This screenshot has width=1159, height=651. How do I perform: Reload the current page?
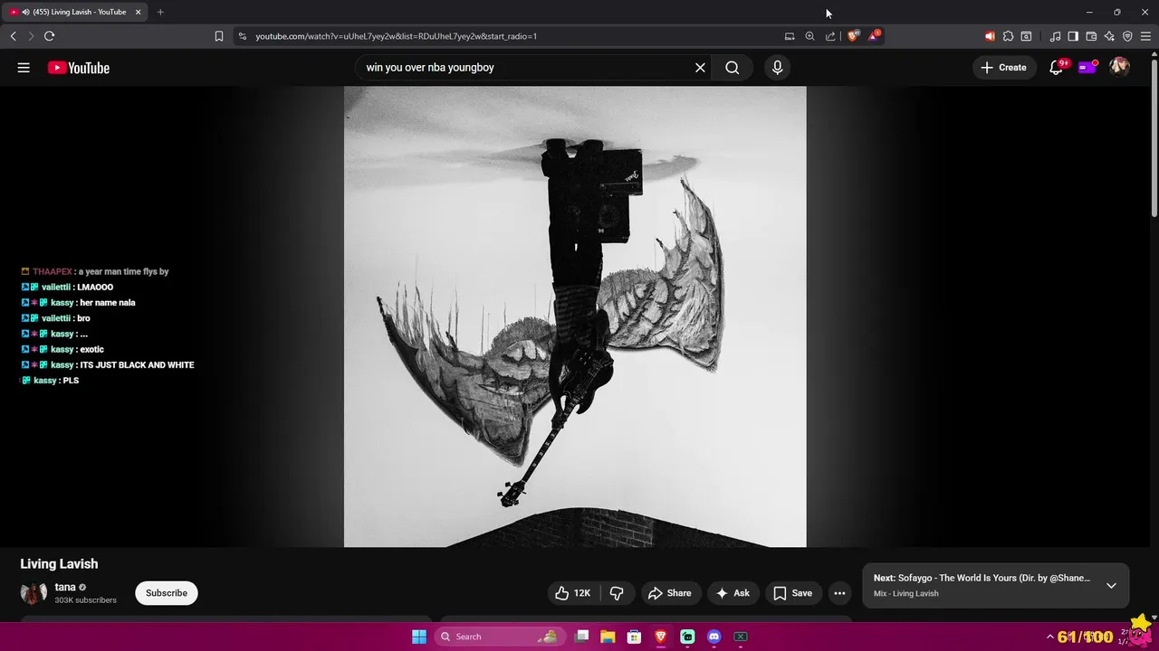point(49,36)
